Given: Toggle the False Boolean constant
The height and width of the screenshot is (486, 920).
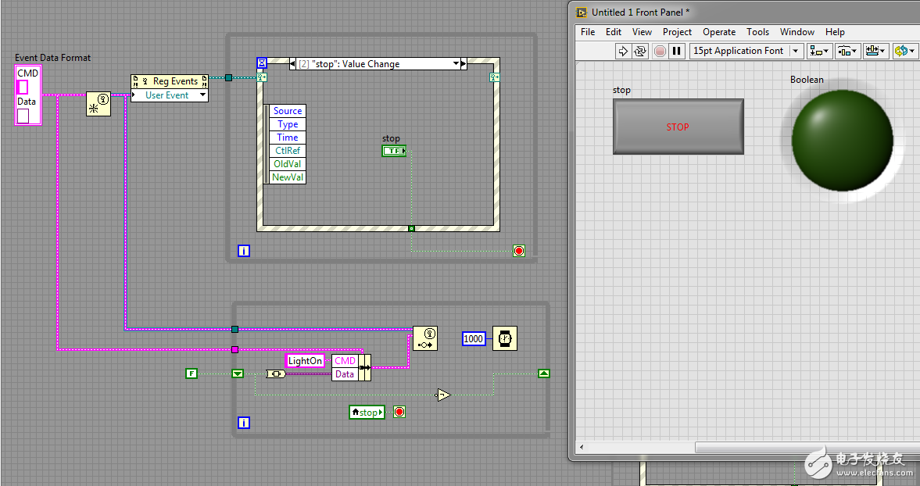Looking at the screenshot, I should pyautogui.click(x=192, y=373).
